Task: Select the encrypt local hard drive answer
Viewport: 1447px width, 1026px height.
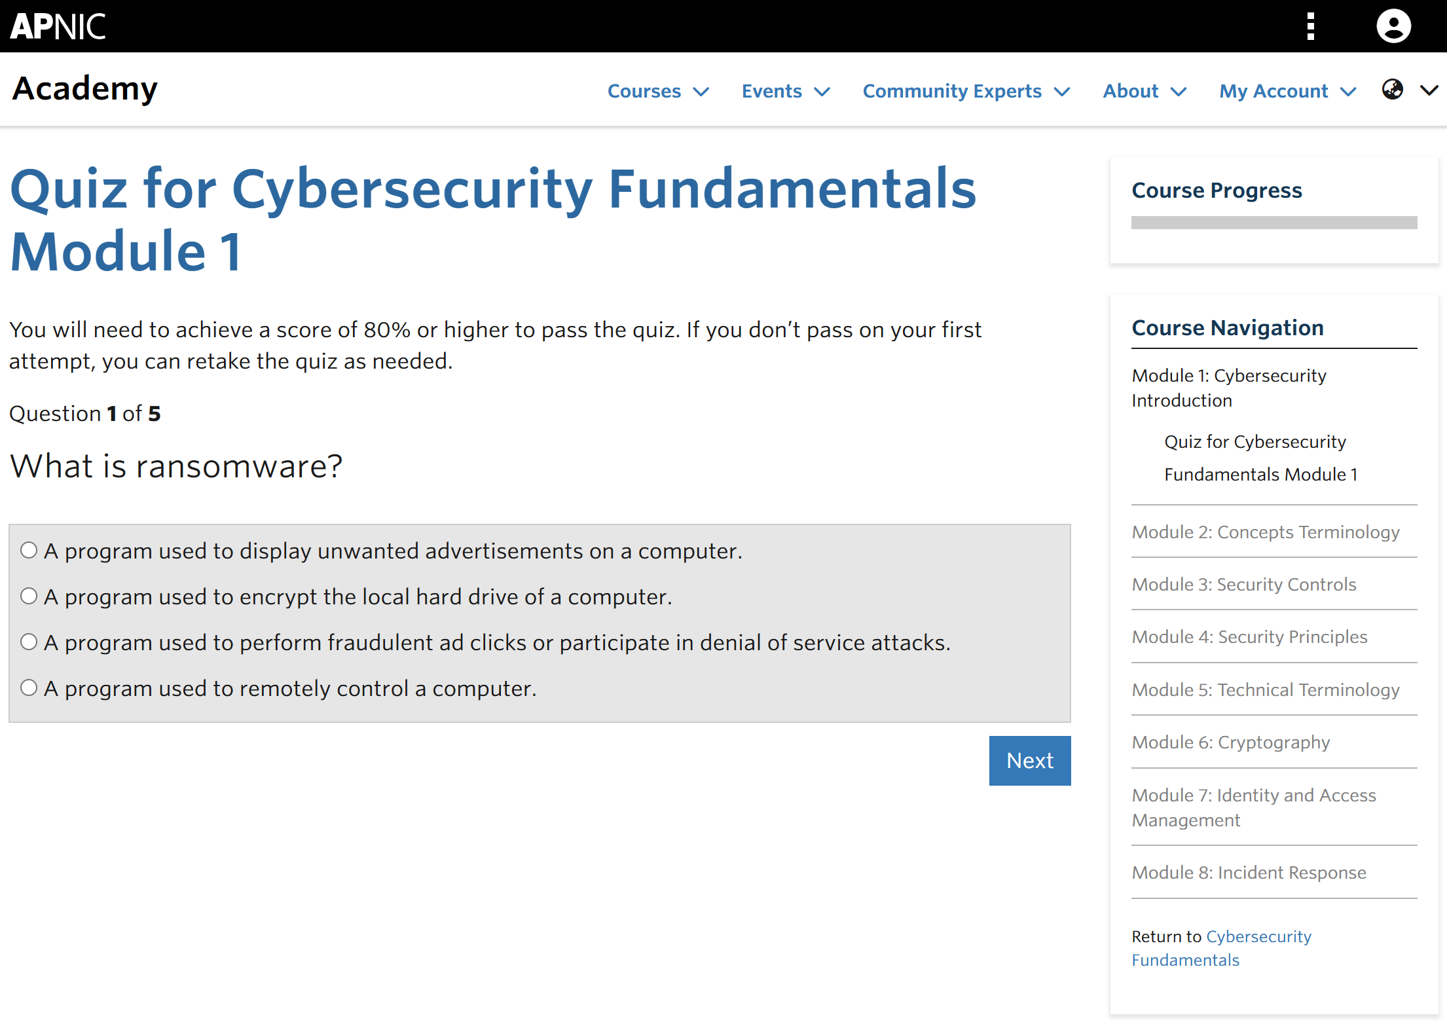Action: point(29,596)
